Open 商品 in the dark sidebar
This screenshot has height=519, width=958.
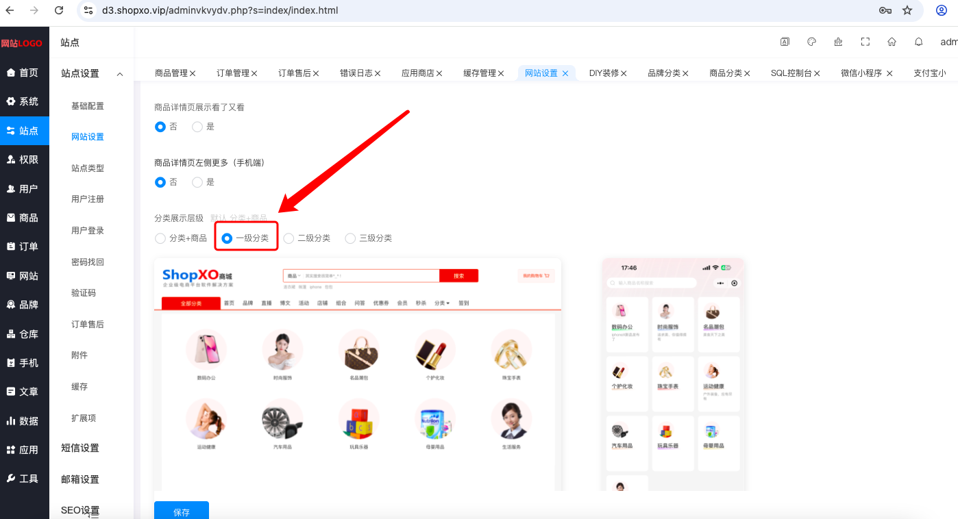pos(25,218)
